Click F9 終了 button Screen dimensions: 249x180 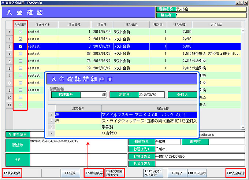click(177, 173)
